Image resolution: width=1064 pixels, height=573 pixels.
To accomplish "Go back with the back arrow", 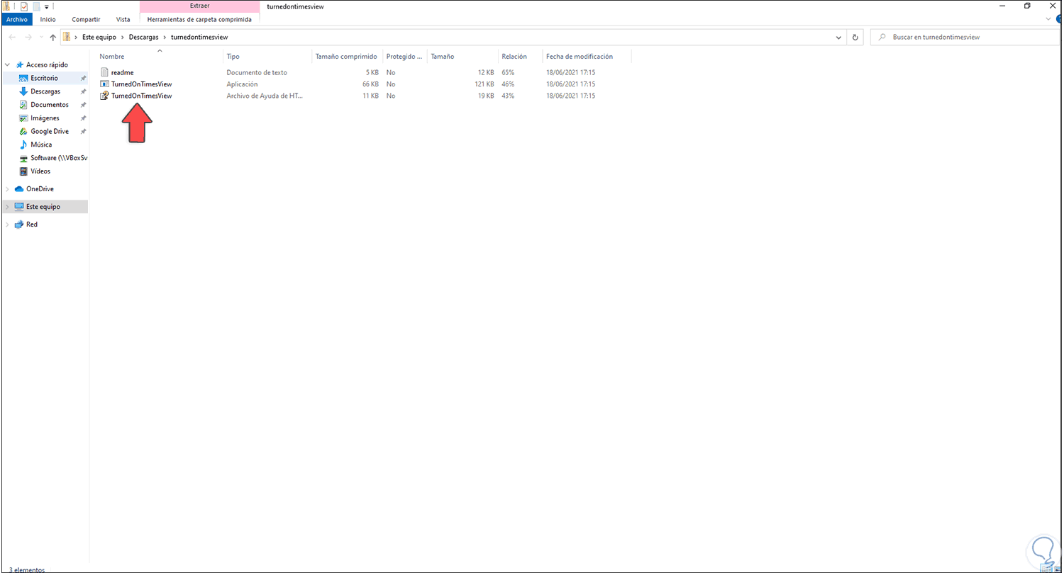I will (11, 37).
